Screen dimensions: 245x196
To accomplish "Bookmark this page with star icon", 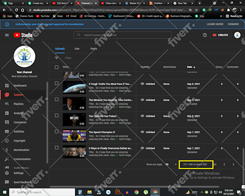I will coord(196,10).
